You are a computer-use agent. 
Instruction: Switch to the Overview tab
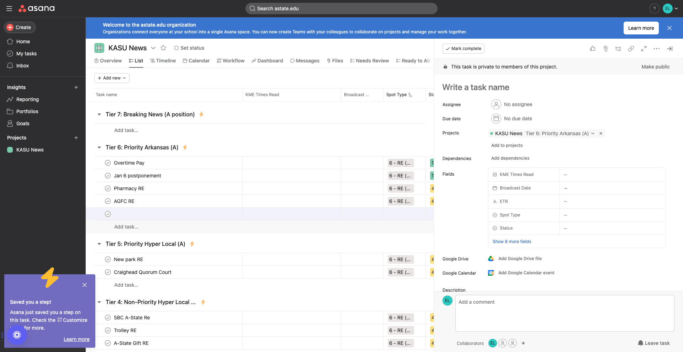[108, 61]
